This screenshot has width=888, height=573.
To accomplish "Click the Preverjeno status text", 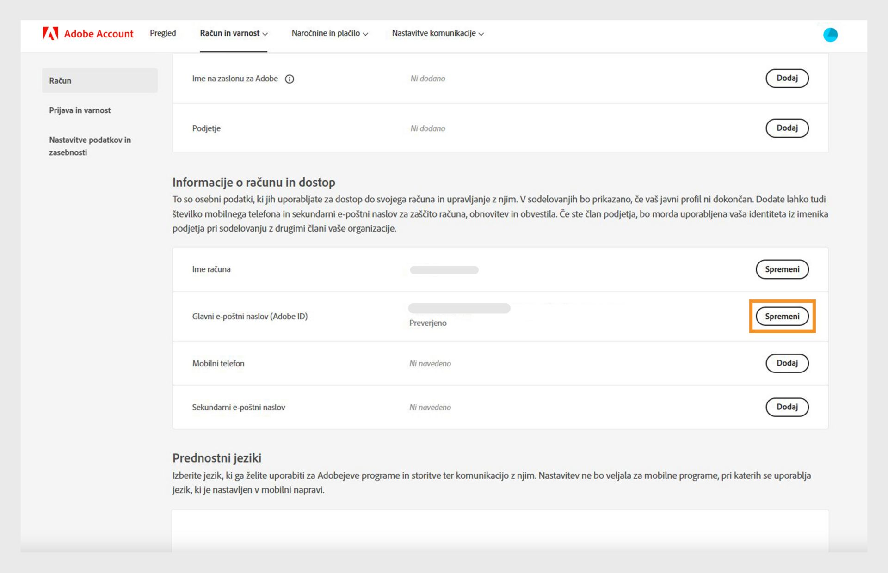I will [x=428, y=323].
